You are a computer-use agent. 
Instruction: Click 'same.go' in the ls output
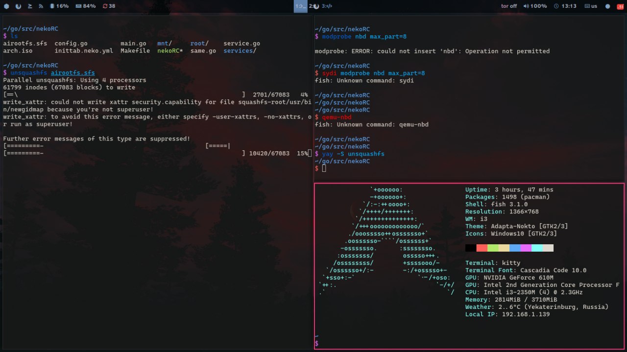(203, 51)
